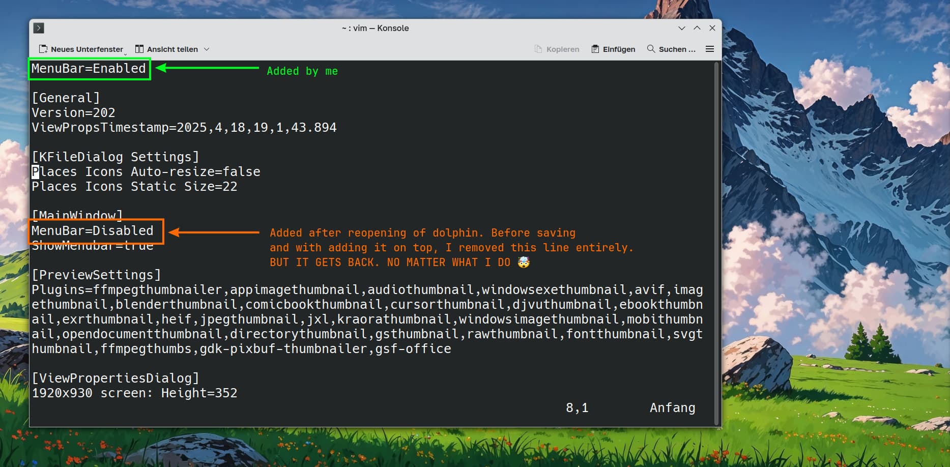Open the hamburger menu in Konsole toolbar
This screenshot has height=467, width=950.
pyautogui.click(x=710, y=49)
